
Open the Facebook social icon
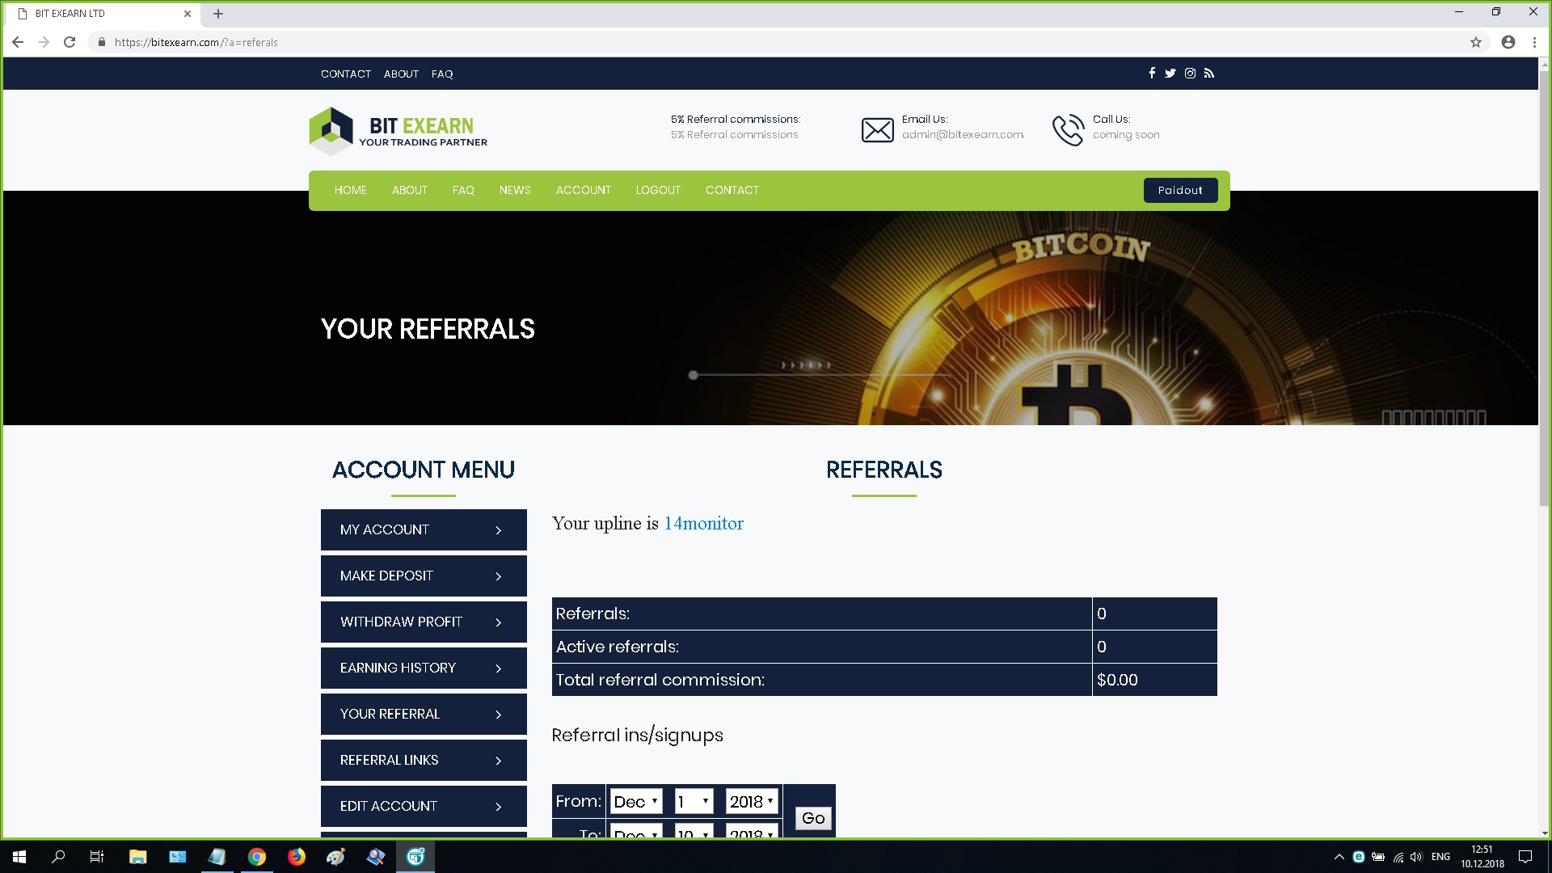click(1152, 74)
